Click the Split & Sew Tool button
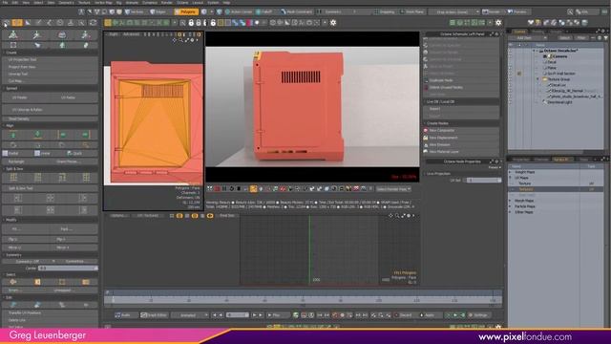The image size is (611, 344). point(50,188)
